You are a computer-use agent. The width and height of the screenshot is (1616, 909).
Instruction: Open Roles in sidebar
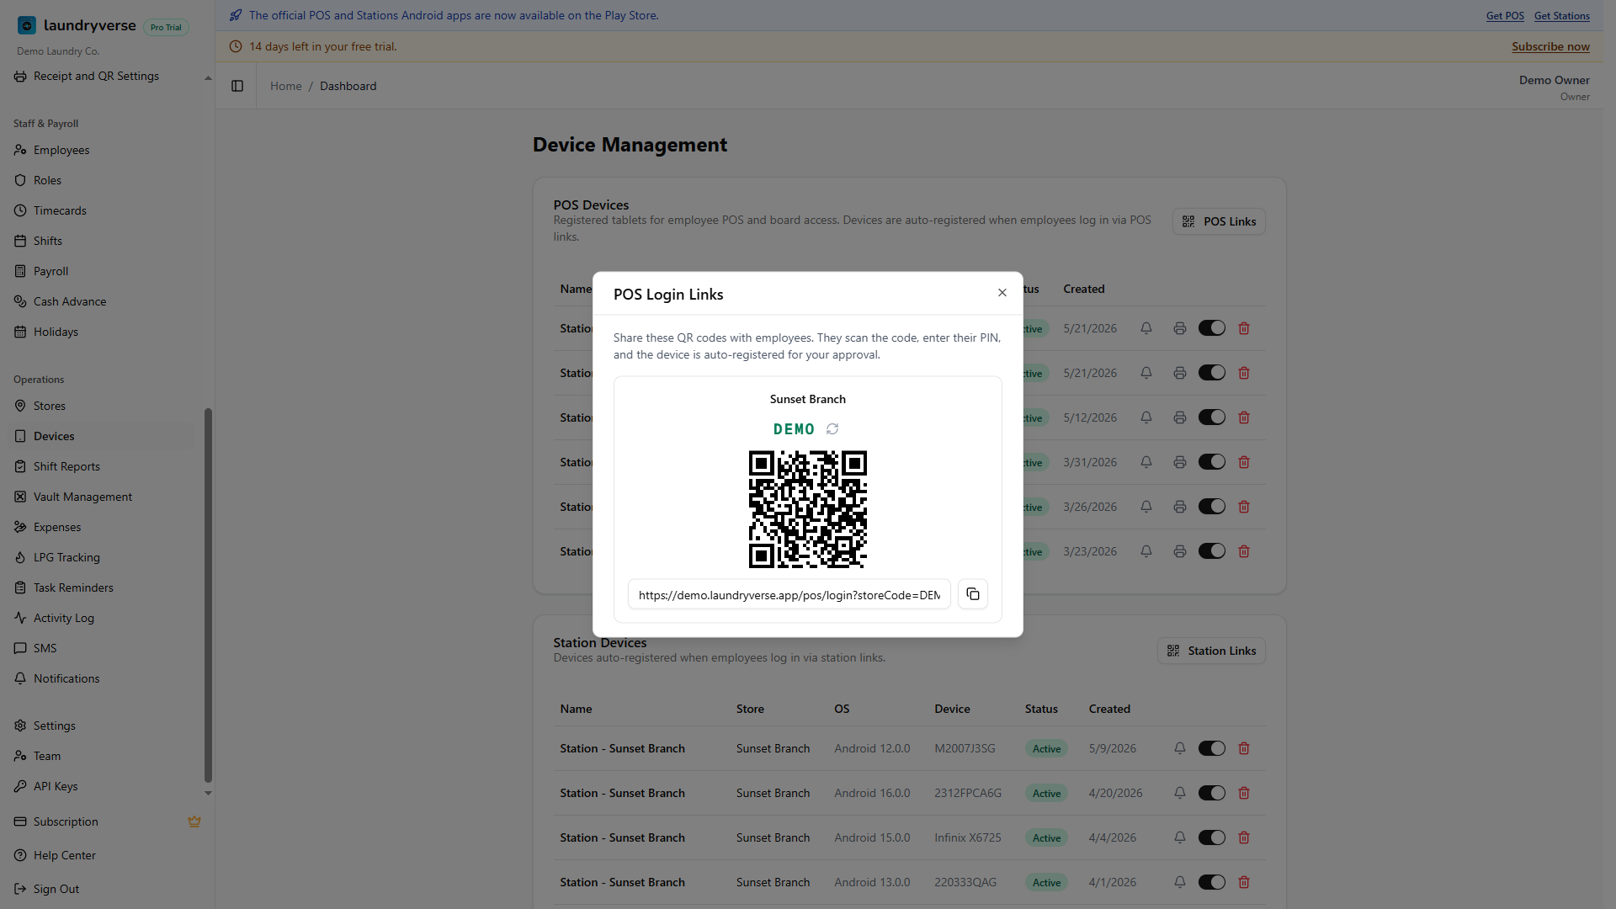(101, 180)
